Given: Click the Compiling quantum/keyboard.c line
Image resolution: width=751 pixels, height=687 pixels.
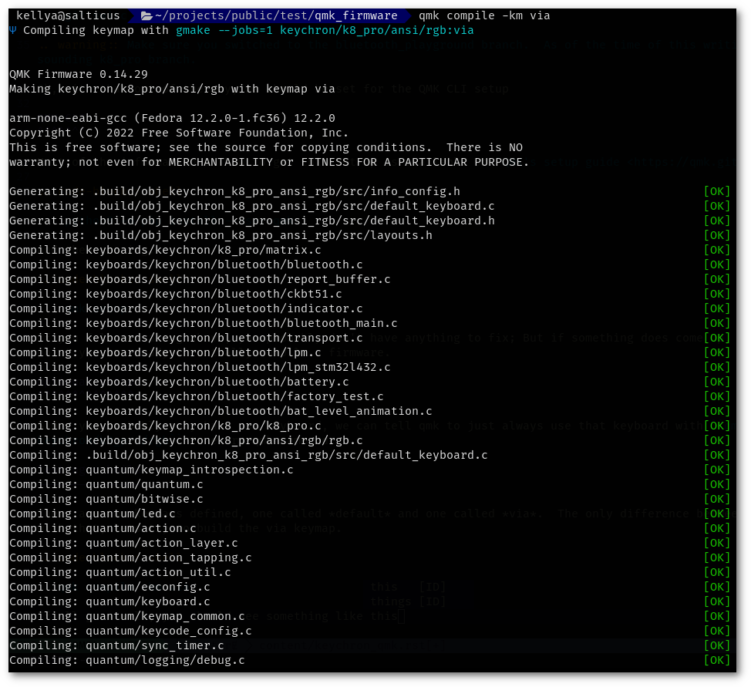Looking at the screenshot, I should (x=109, y=601).
